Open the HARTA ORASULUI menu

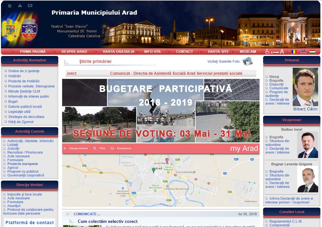[x=118, y=52]
